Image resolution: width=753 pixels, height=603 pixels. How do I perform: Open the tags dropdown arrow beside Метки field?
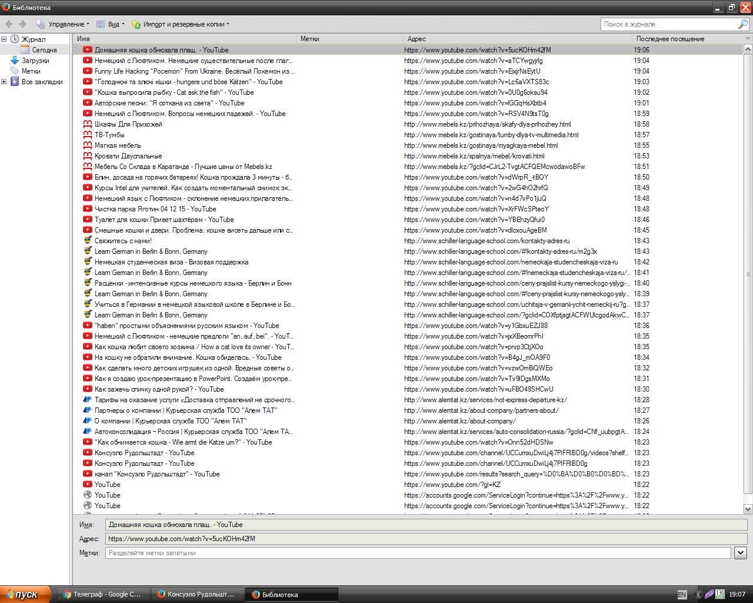click(741, 553)
